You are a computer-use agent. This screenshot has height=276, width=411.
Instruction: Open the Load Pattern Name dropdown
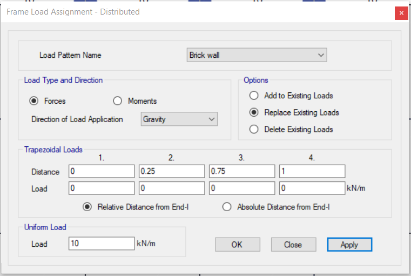(257, 55)
